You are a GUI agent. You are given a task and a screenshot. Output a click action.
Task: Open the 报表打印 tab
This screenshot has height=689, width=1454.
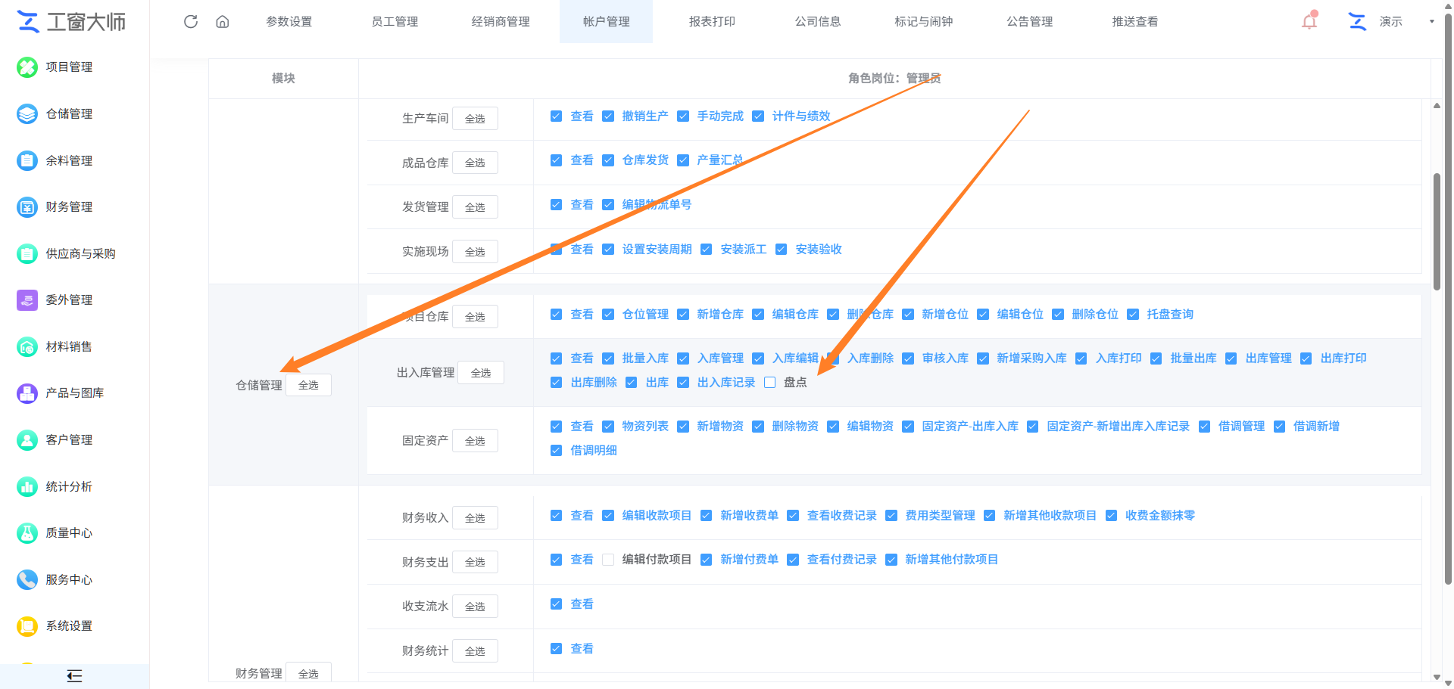point(712,22)
